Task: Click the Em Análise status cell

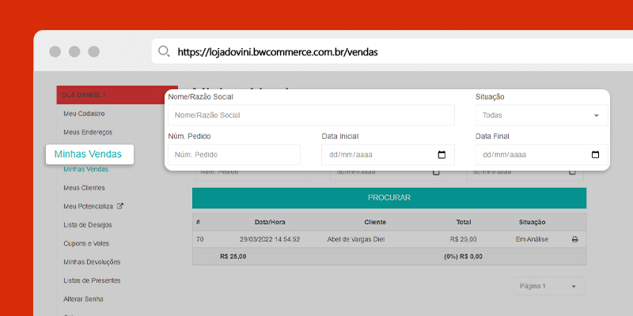Action: 532,239
